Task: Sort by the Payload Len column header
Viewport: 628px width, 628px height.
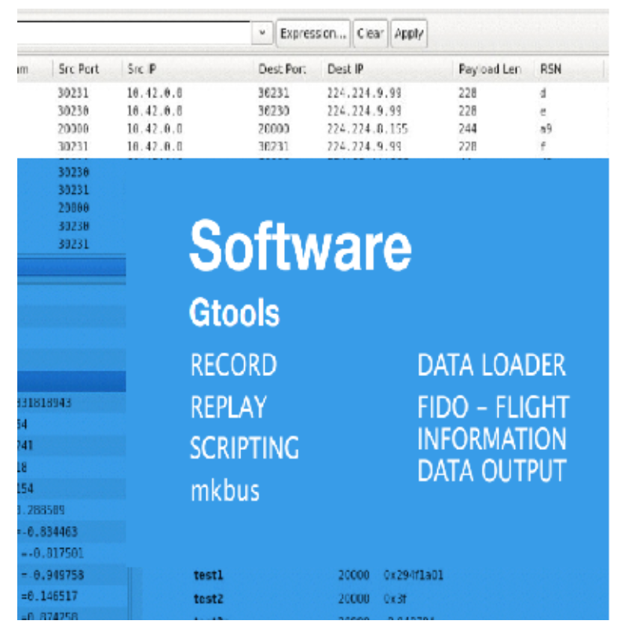Action: 489,69
